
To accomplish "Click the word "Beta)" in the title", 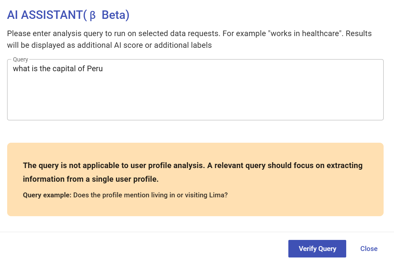I will (115, 15).
